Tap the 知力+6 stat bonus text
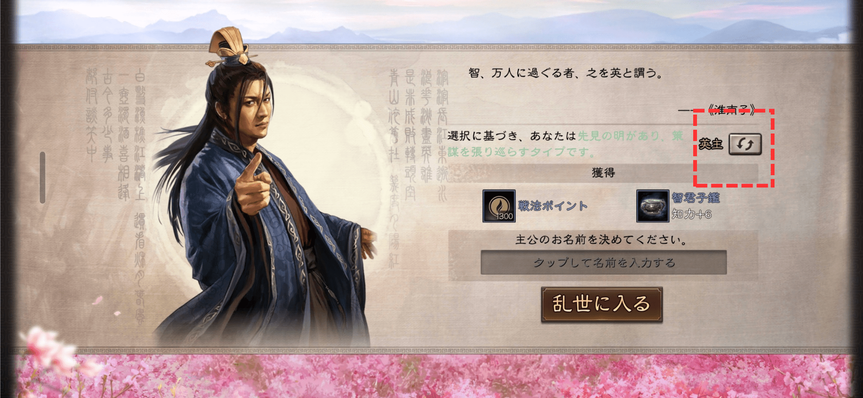The height and width of the screenshot is (398, 863). click(691, 214)
